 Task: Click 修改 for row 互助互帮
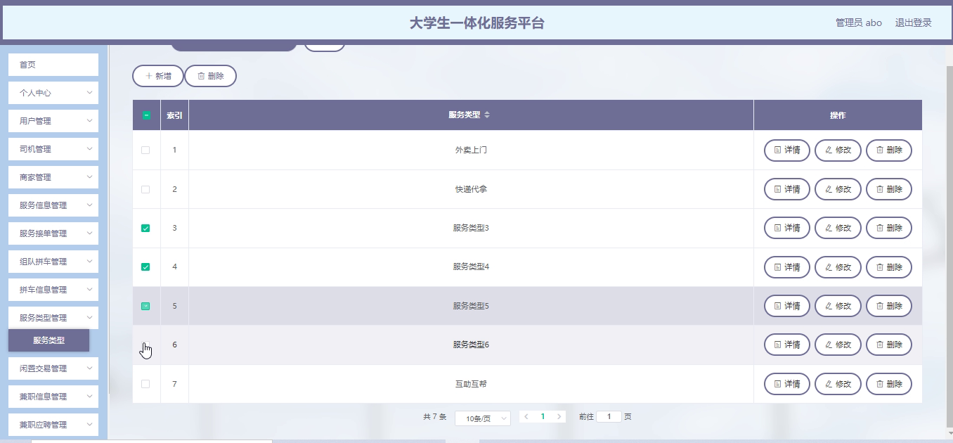coord(838,384)
